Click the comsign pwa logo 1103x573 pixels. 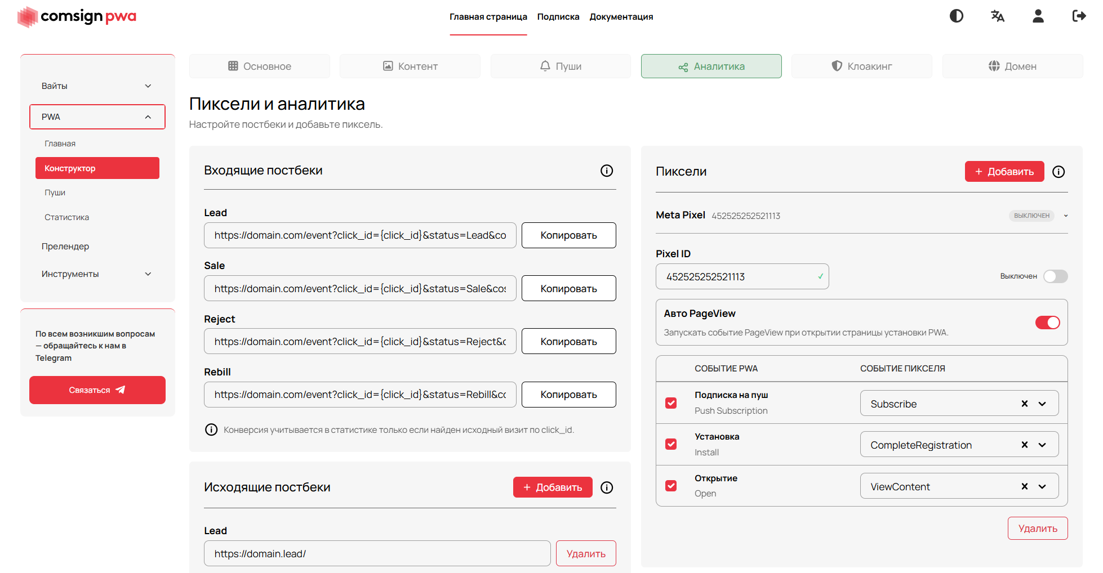[77, 16]
